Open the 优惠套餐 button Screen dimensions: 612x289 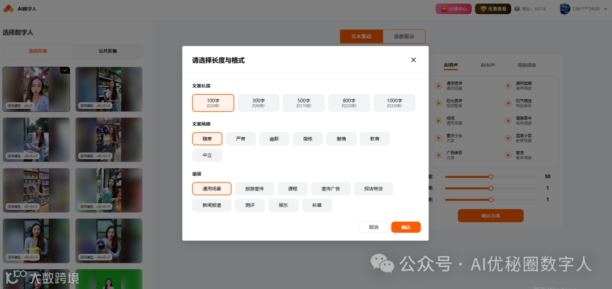(x=493, y=8)
